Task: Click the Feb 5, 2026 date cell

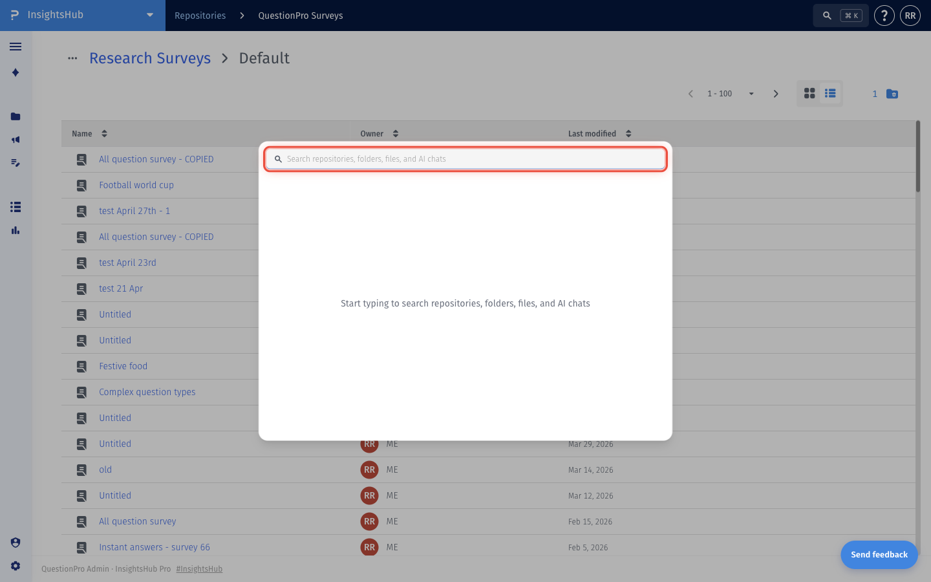Action: 588,548
